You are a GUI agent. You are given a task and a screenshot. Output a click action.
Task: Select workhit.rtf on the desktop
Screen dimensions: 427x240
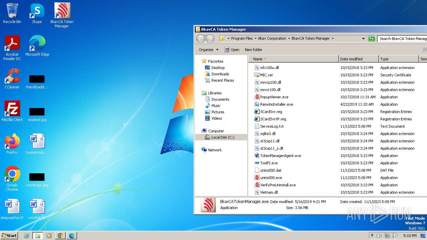coord(37,209)
